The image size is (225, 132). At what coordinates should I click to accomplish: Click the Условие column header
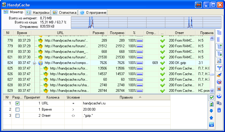(x=73, y=97)
